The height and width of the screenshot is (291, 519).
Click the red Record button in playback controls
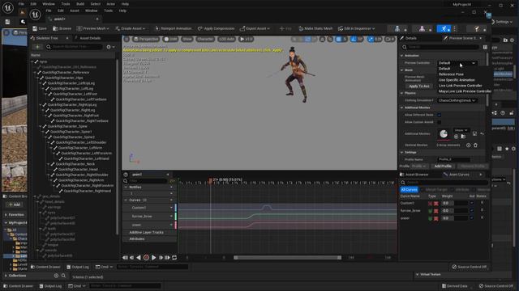[x=146, y=258]
